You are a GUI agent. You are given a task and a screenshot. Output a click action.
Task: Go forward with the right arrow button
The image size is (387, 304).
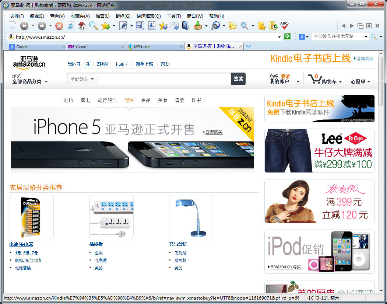point(42,26)
